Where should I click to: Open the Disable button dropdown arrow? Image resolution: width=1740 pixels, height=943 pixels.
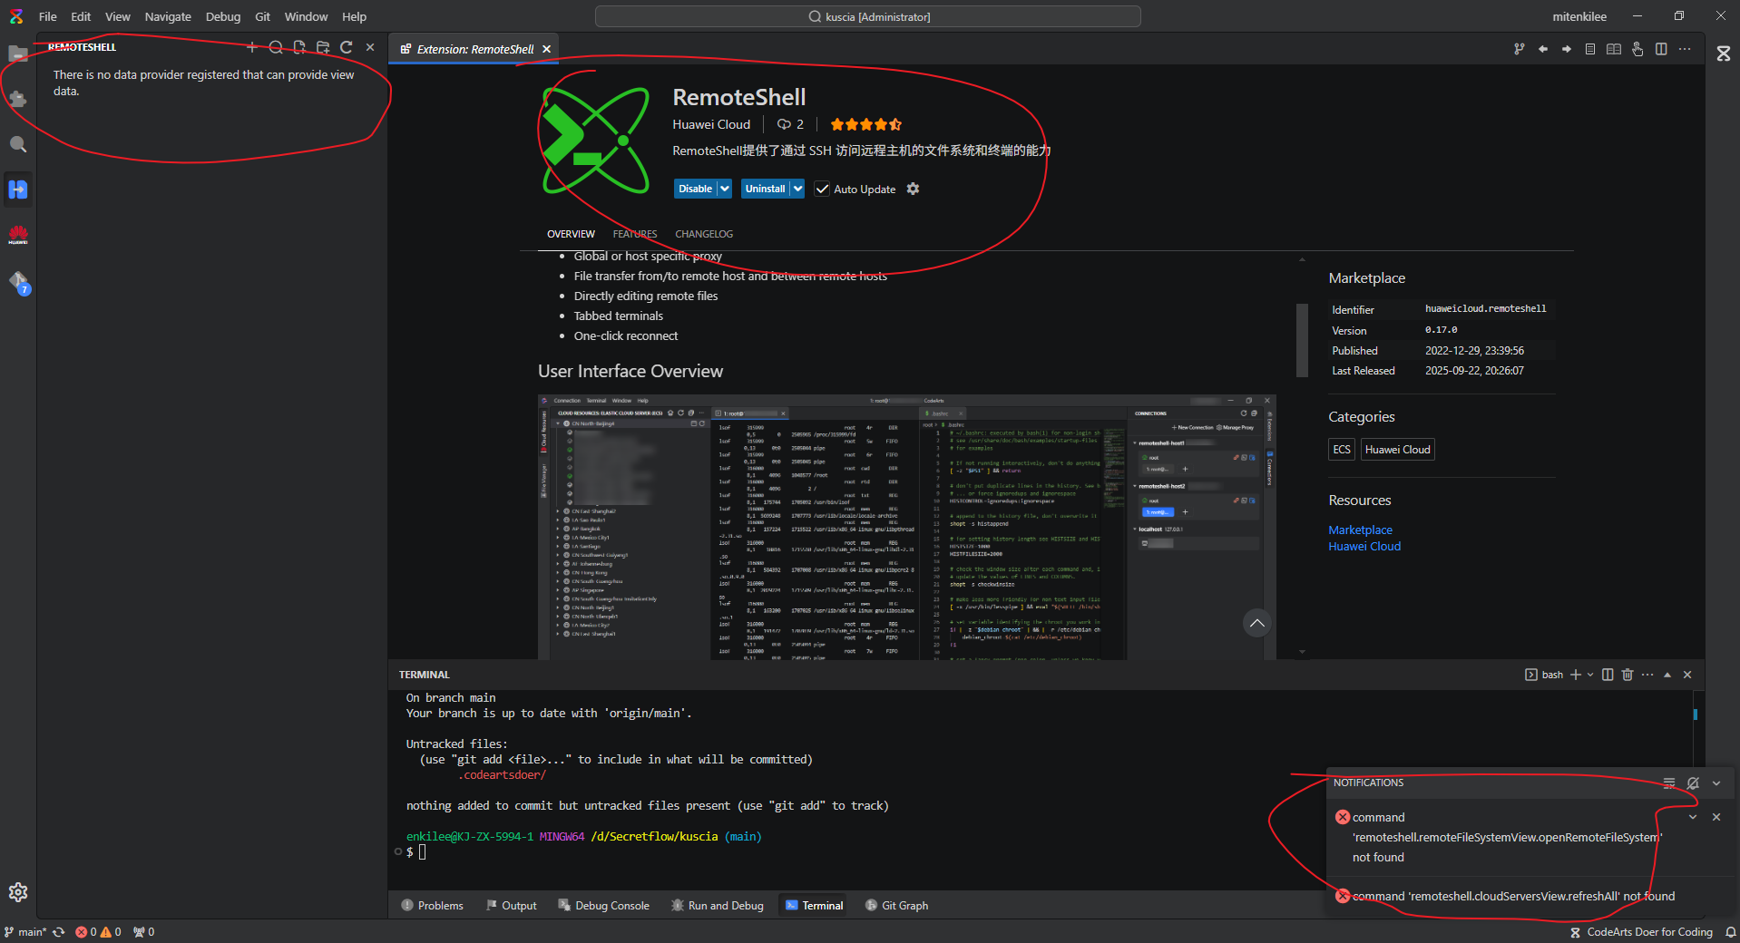pyautogui.click(x=725, y=189)
